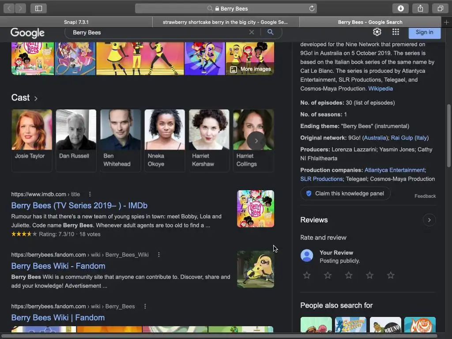Switch to the Snap! 7.3.1 tab

pyautogui.click(x=76, y=22)
